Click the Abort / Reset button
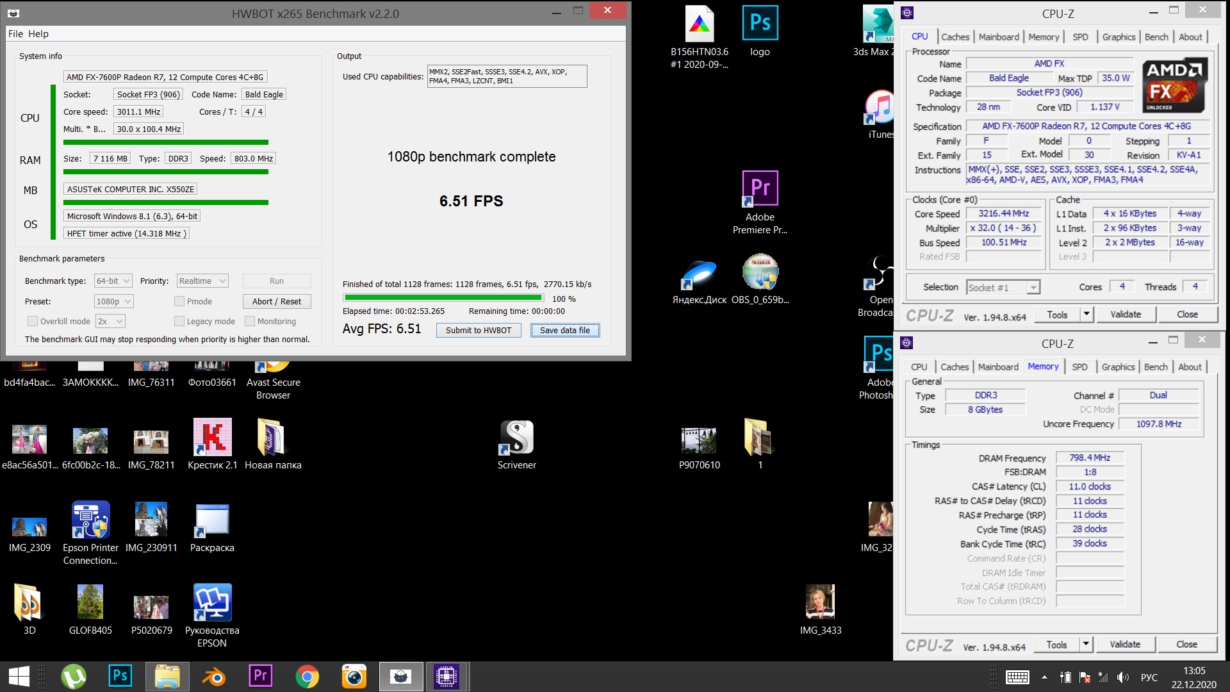The height and width of the screenshot is (692, 1230). (277, 301)
